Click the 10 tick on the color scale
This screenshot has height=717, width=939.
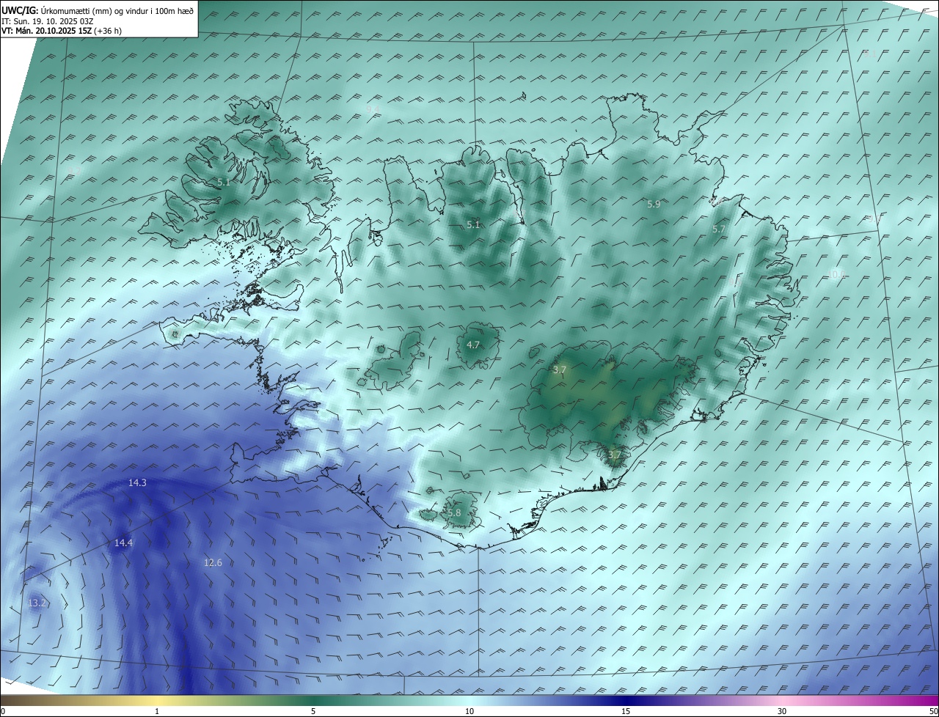click(x=469, y=711)
